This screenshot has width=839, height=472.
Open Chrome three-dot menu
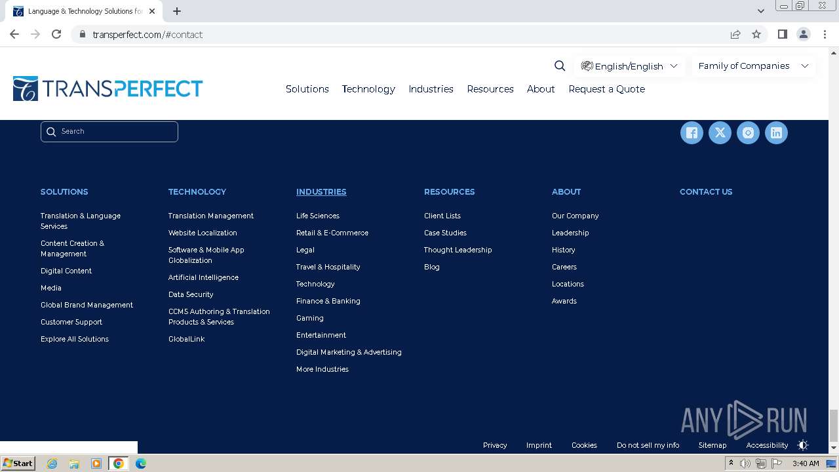[x=825, y=34]
